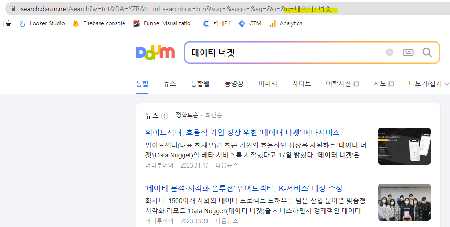Click the lock icon in address bar
The height and width of the screenshot is (227, 450).
click(x=13, y=9)
